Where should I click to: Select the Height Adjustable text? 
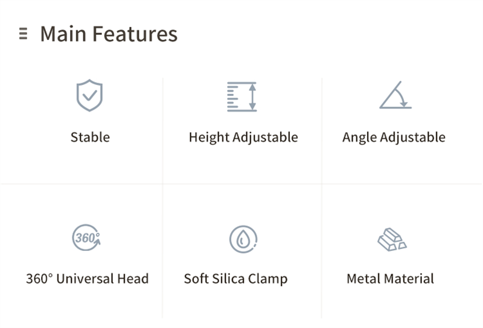pyautogui.click(x=243, y=137)
